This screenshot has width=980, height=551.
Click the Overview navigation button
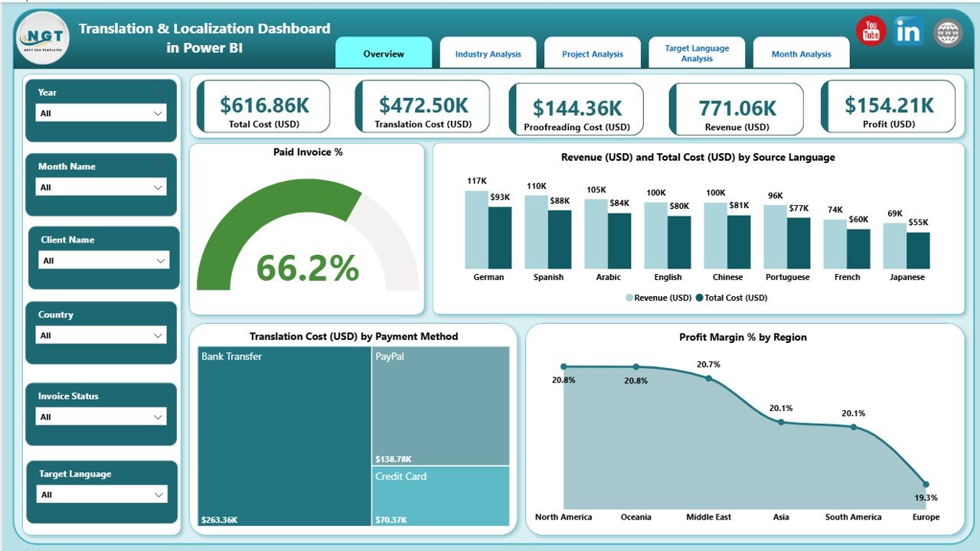pos(384,54)
